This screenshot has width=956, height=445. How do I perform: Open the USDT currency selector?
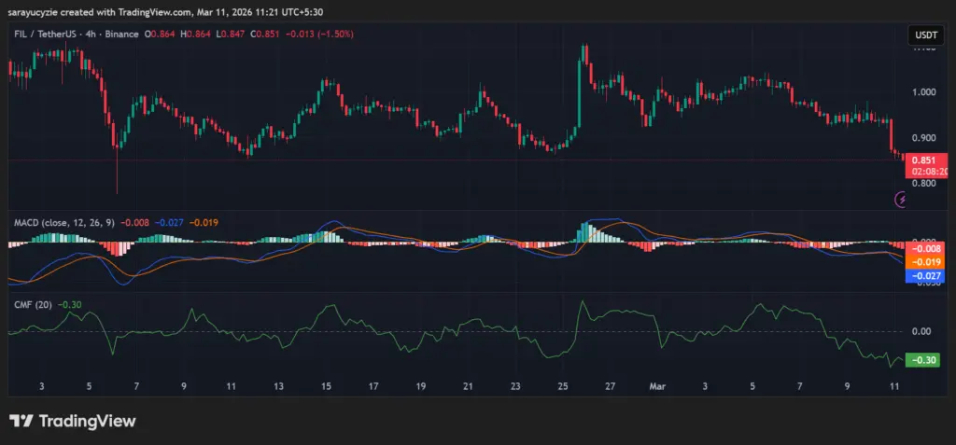tap(925, 36)
